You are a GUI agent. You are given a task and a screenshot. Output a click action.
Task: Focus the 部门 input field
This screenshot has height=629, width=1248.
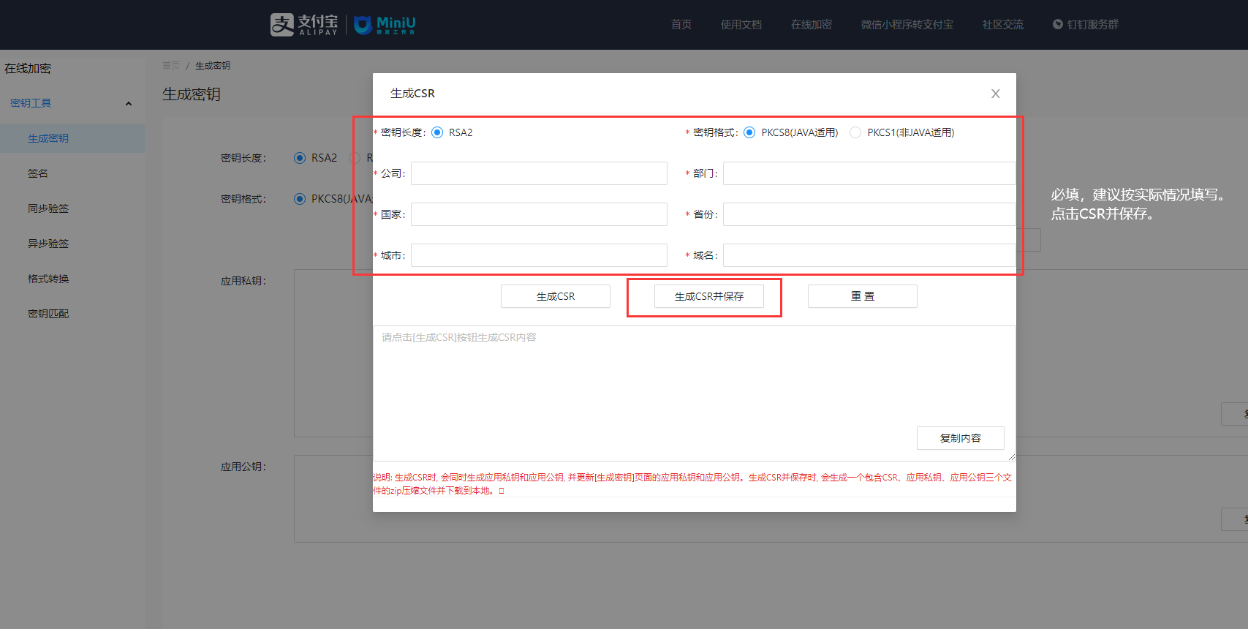click(869, 173)
